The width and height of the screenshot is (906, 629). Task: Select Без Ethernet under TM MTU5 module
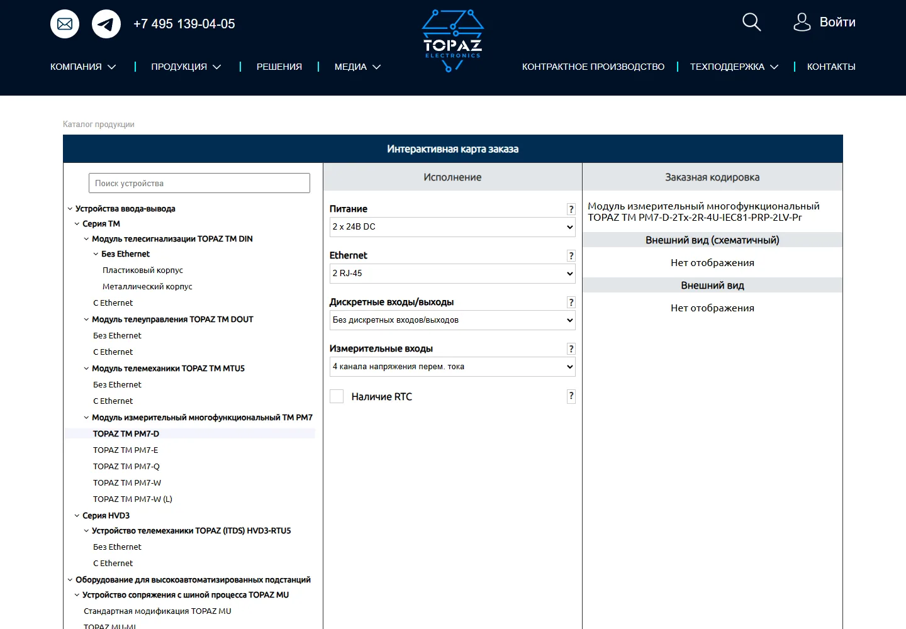[117, 385]
